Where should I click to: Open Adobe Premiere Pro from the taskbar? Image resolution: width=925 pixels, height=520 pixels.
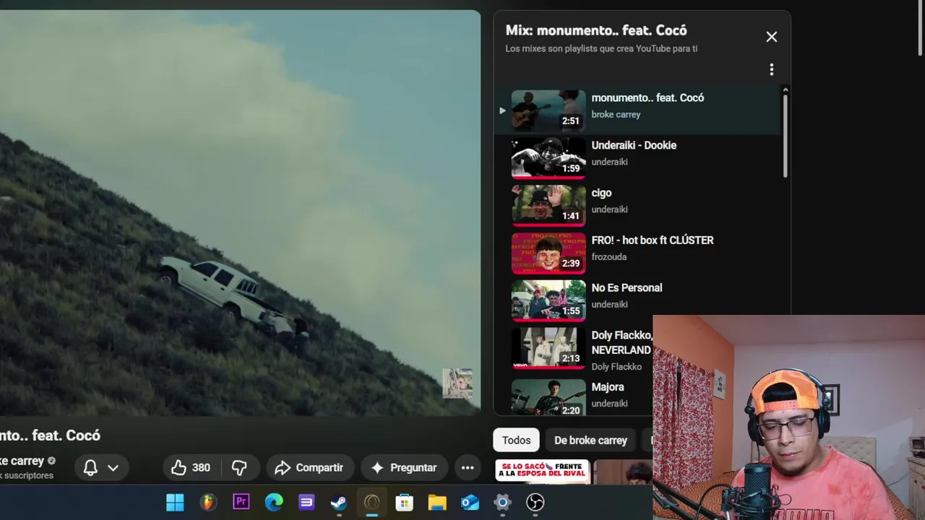241,502
